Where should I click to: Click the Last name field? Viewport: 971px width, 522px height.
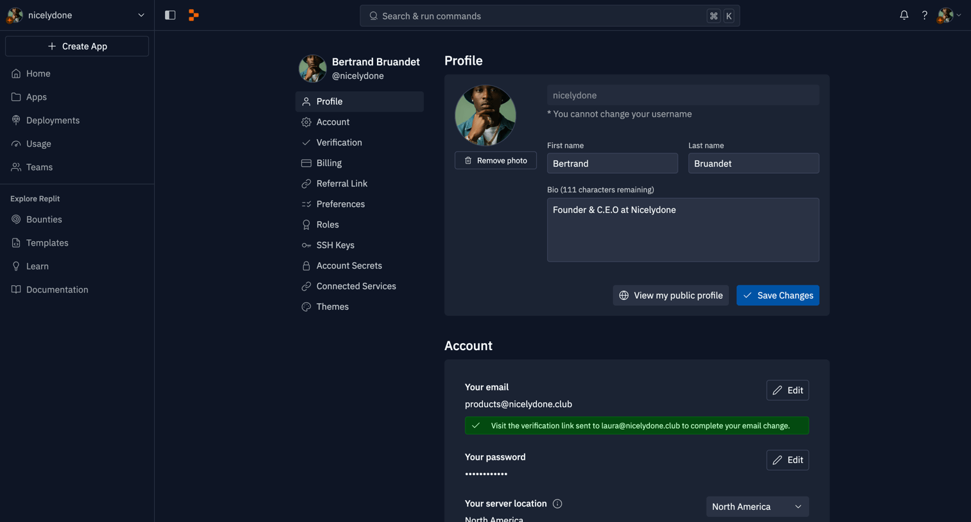coord(754,164)
